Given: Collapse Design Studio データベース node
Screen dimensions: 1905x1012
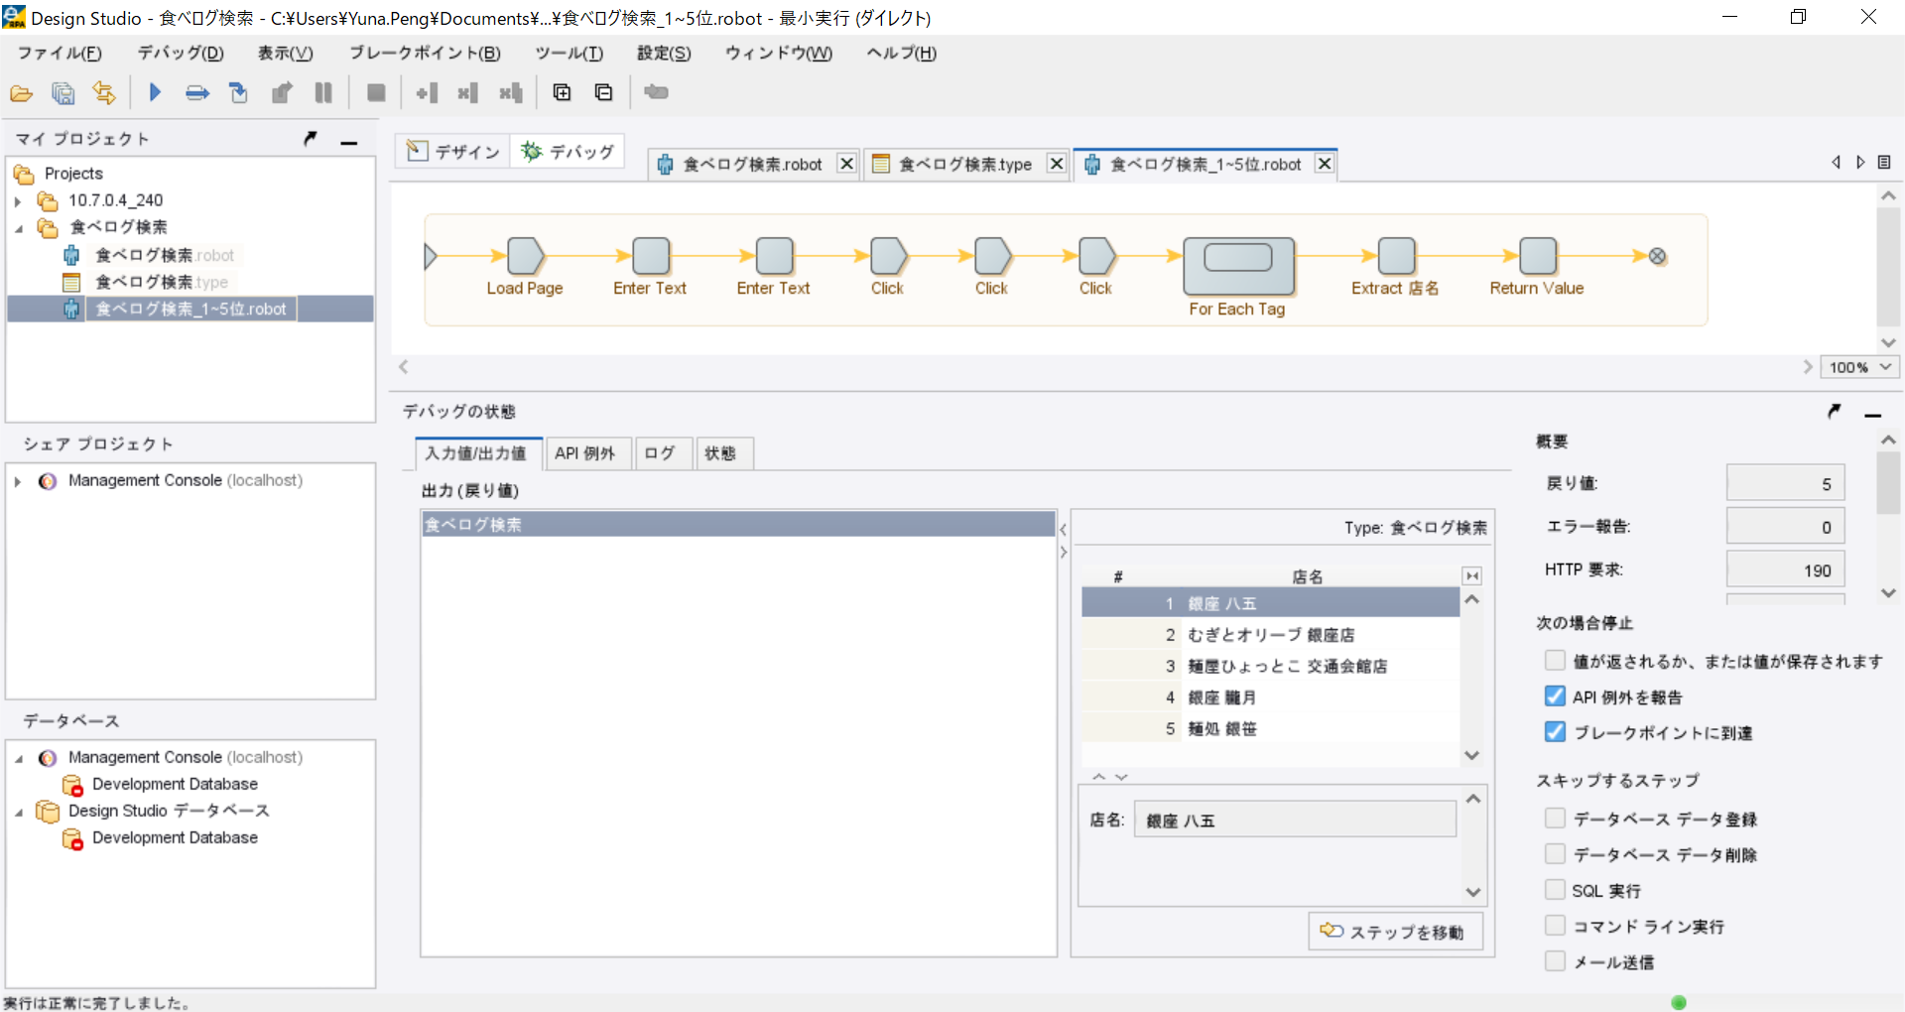Looking at the screenshot, I should (x=18, y=812).
